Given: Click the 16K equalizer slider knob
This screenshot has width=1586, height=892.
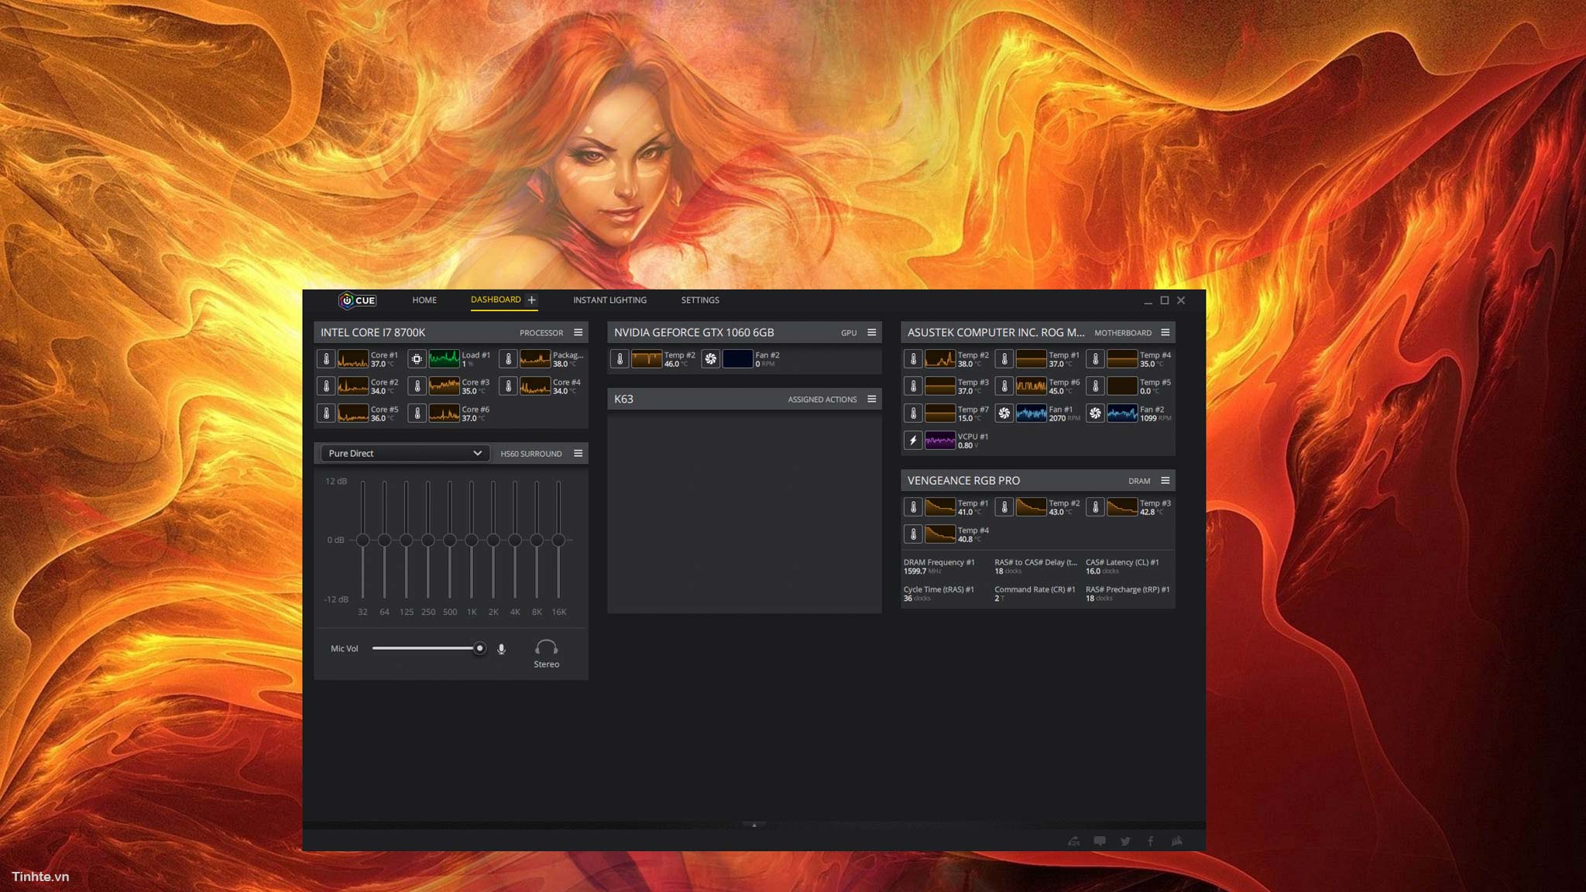Looking at the screenshot, I should 558,540.
